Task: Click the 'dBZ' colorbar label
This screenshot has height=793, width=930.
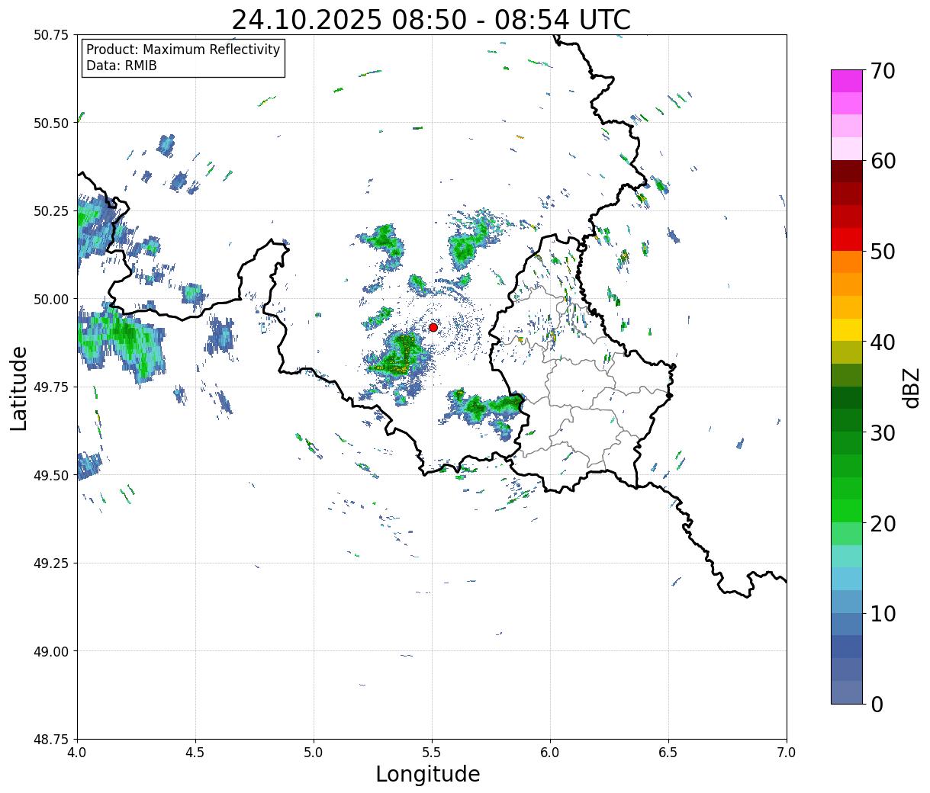Action: (911, 387)
